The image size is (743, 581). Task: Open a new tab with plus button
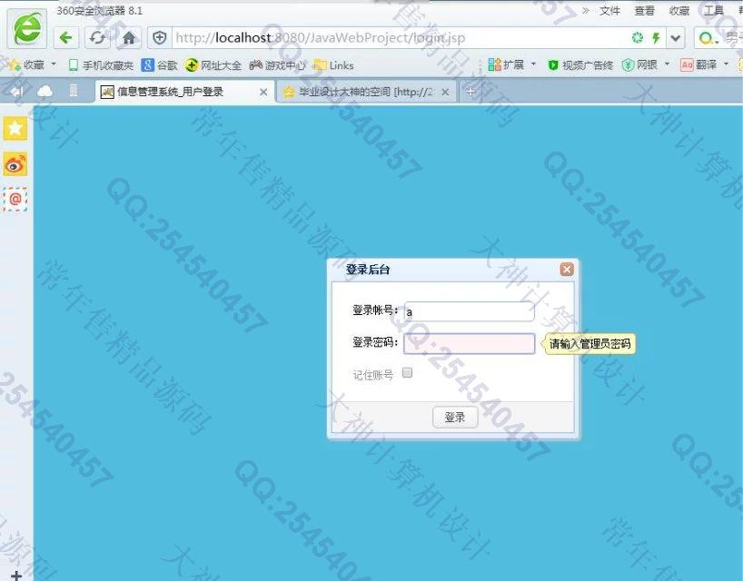471,92
